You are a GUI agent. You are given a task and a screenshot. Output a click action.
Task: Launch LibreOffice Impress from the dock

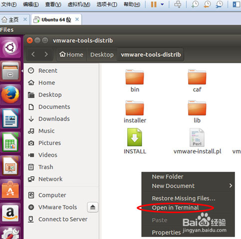click(x=10, y=166)
